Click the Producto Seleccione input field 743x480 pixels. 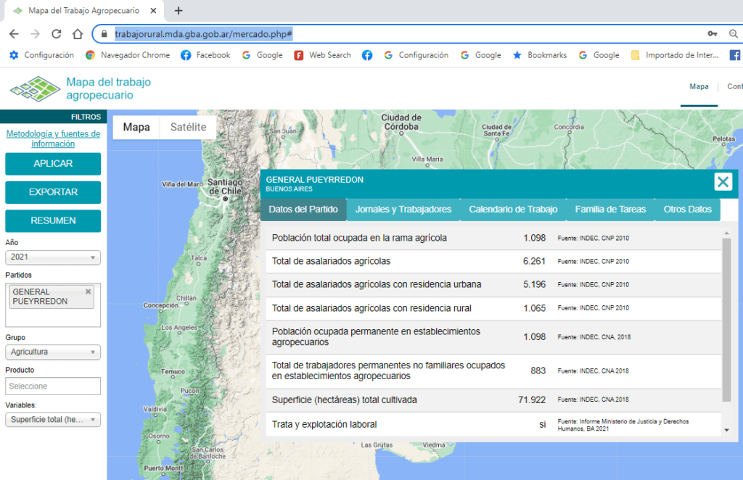tap(53, 386)
